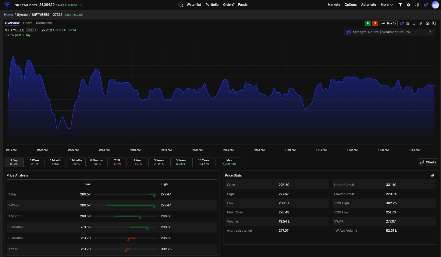Click the red S sell icon
The height and width of the screenshot is (257, 441).
tap(375, 23)
